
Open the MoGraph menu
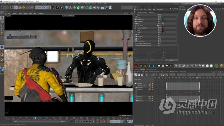[45, 4]
